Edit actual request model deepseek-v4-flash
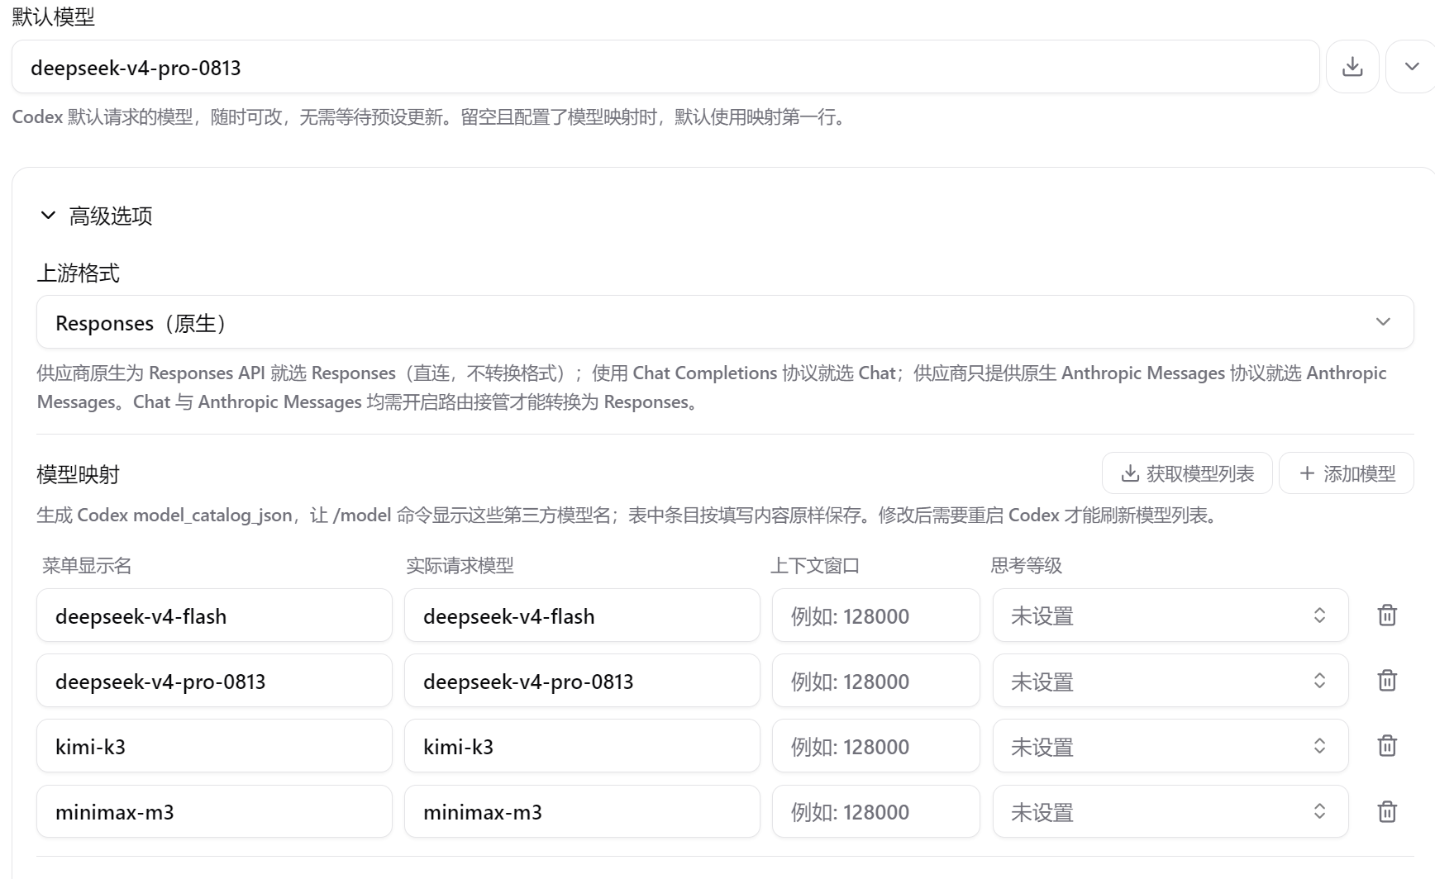 pyautogui.click(x=582, y=615)
